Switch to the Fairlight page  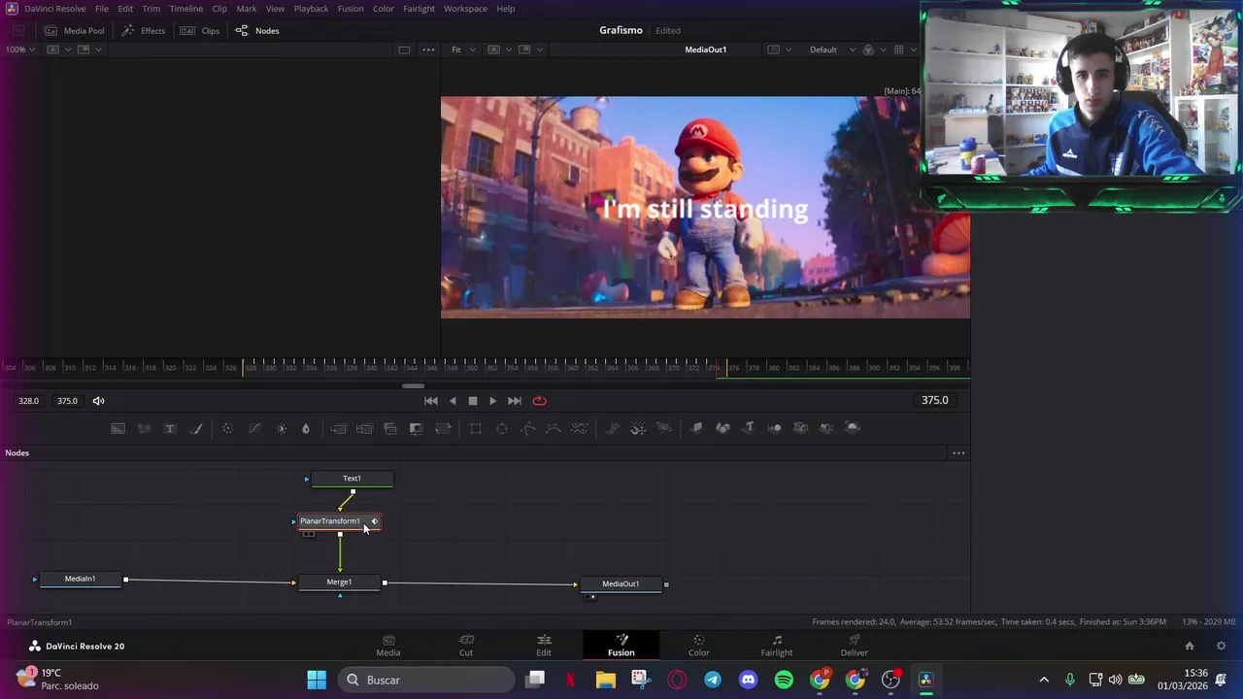pos(777,646)
